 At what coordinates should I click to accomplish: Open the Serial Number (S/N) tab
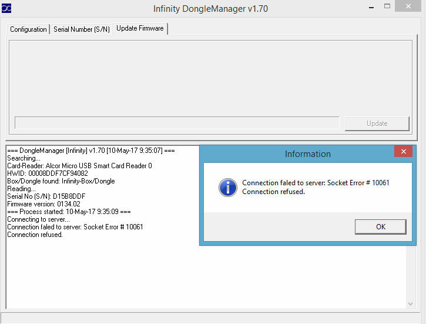[82, 29]
